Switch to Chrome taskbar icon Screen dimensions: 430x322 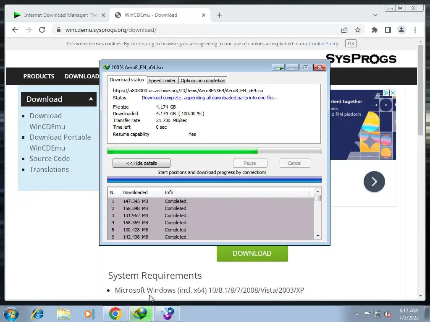[115, 314]
